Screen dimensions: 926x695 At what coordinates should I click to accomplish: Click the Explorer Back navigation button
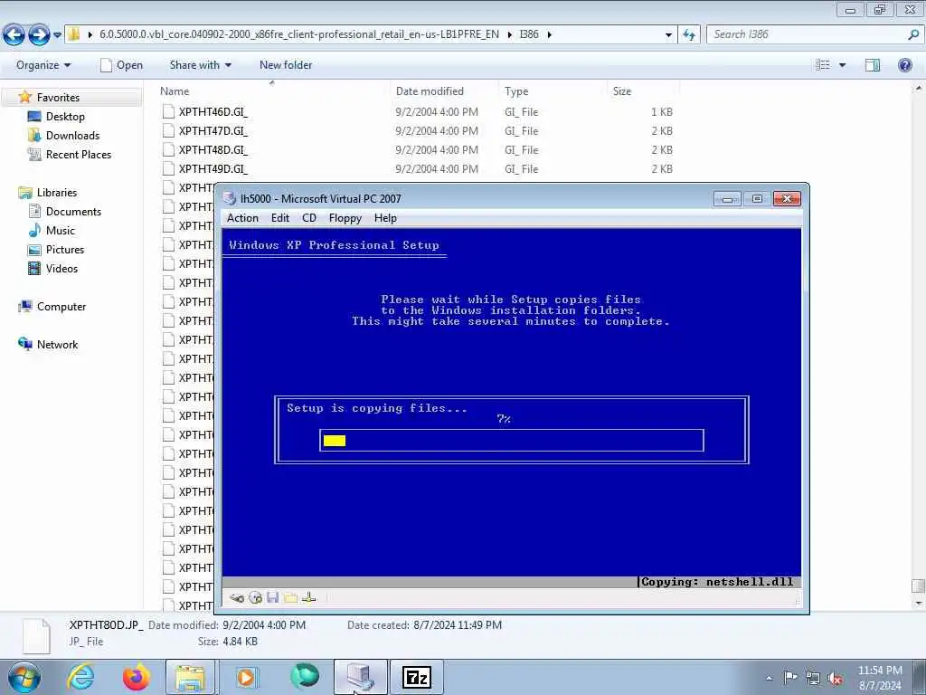coord(14,35)
